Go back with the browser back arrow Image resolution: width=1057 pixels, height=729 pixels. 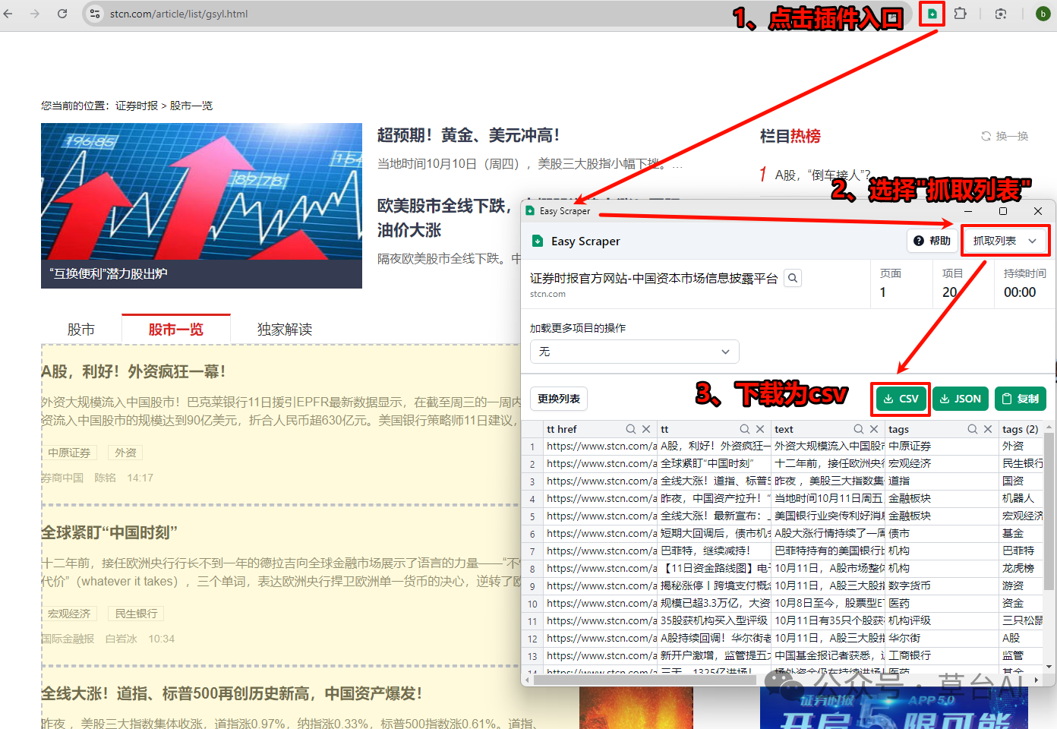pos(8,14)
